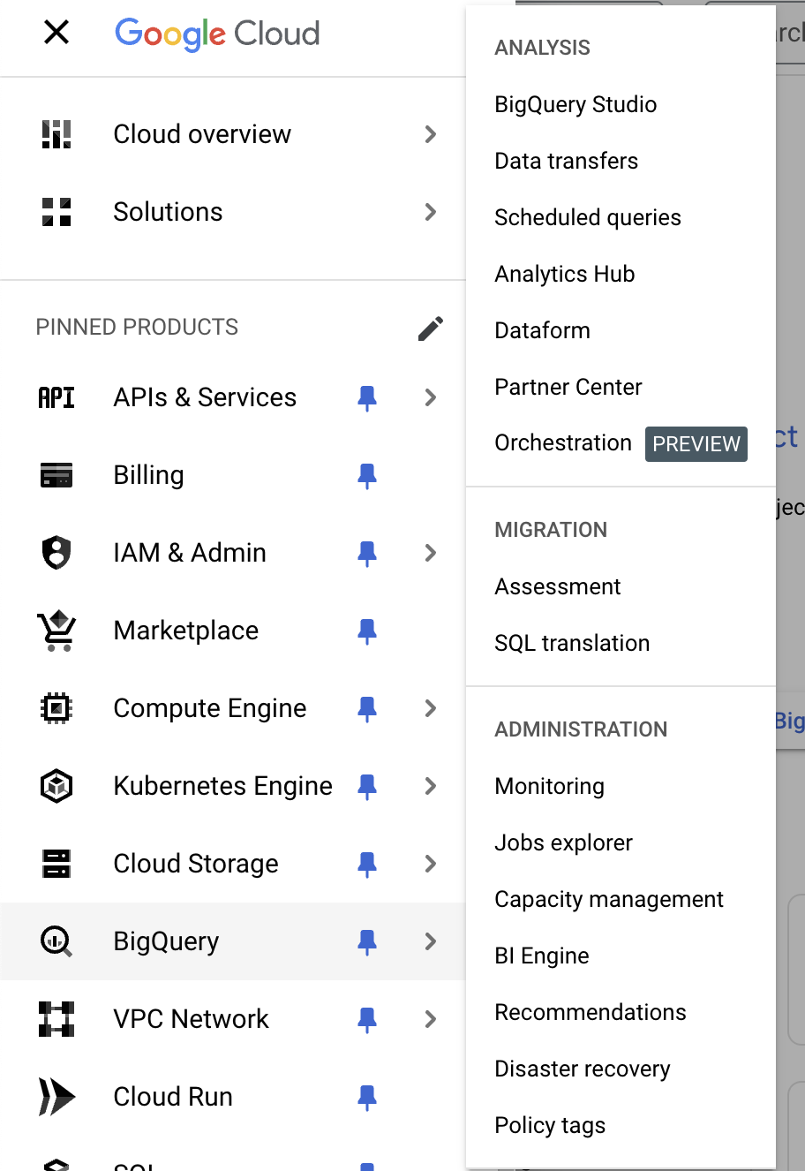Expand Cloud Storage submenu chevron
This screenshot has height=1171, width=805.
[431, 864]
